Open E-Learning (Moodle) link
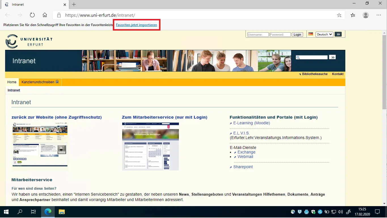Viewport: 387px width, 218px height. click(251, 123)
